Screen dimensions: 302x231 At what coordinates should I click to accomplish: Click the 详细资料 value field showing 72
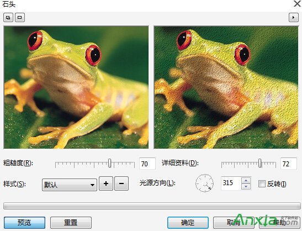point(289,164)
